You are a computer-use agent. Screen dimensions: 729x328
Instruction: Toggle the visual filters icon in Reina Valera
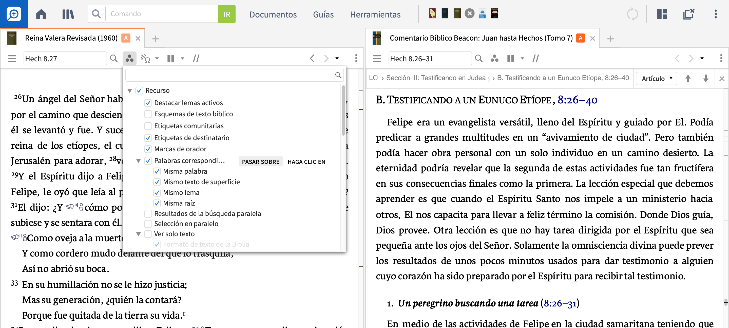point(130,59)
